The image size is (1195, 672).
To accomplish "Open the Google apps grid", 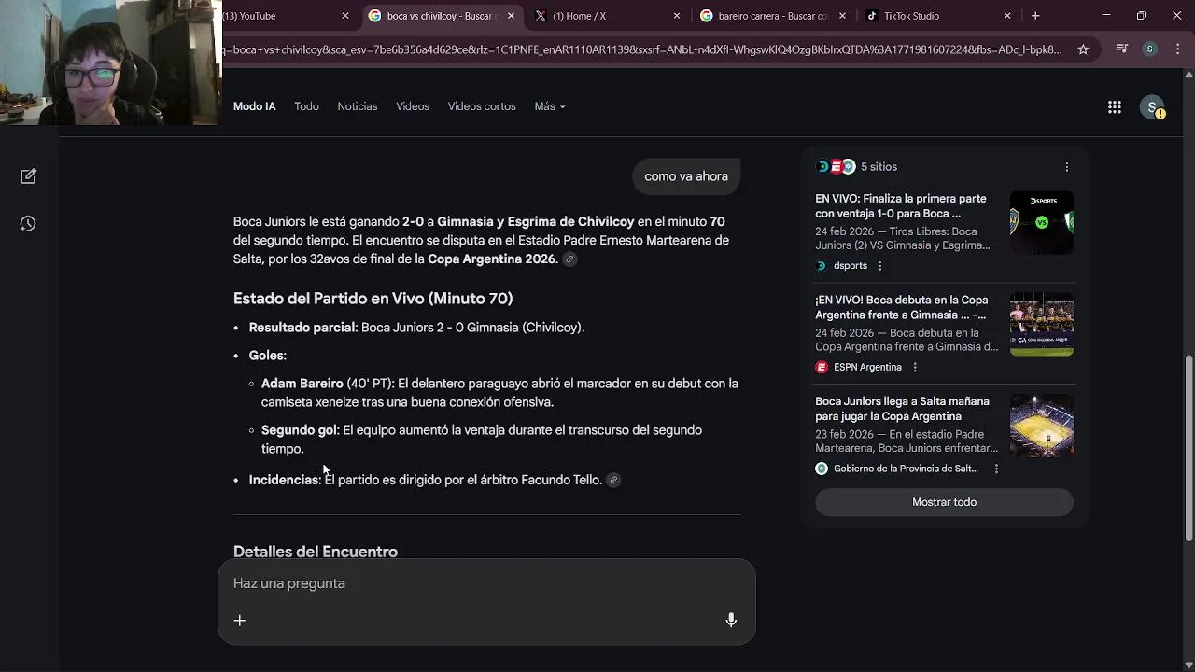I will click(1115, 107).
